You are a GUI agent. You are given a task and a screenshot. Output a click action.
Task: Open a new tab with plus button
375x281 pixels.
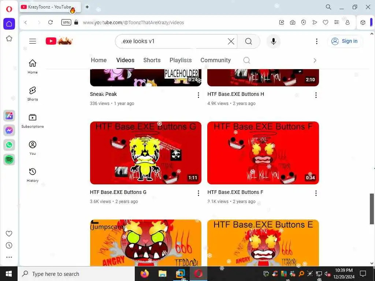click(x=87, y=7)
